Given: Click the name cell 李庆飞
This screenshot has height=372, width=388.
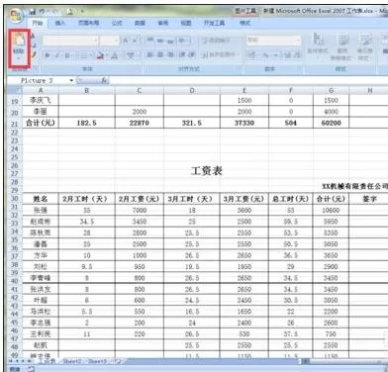Looking at the screenshot, I should [x=41, y=100].
